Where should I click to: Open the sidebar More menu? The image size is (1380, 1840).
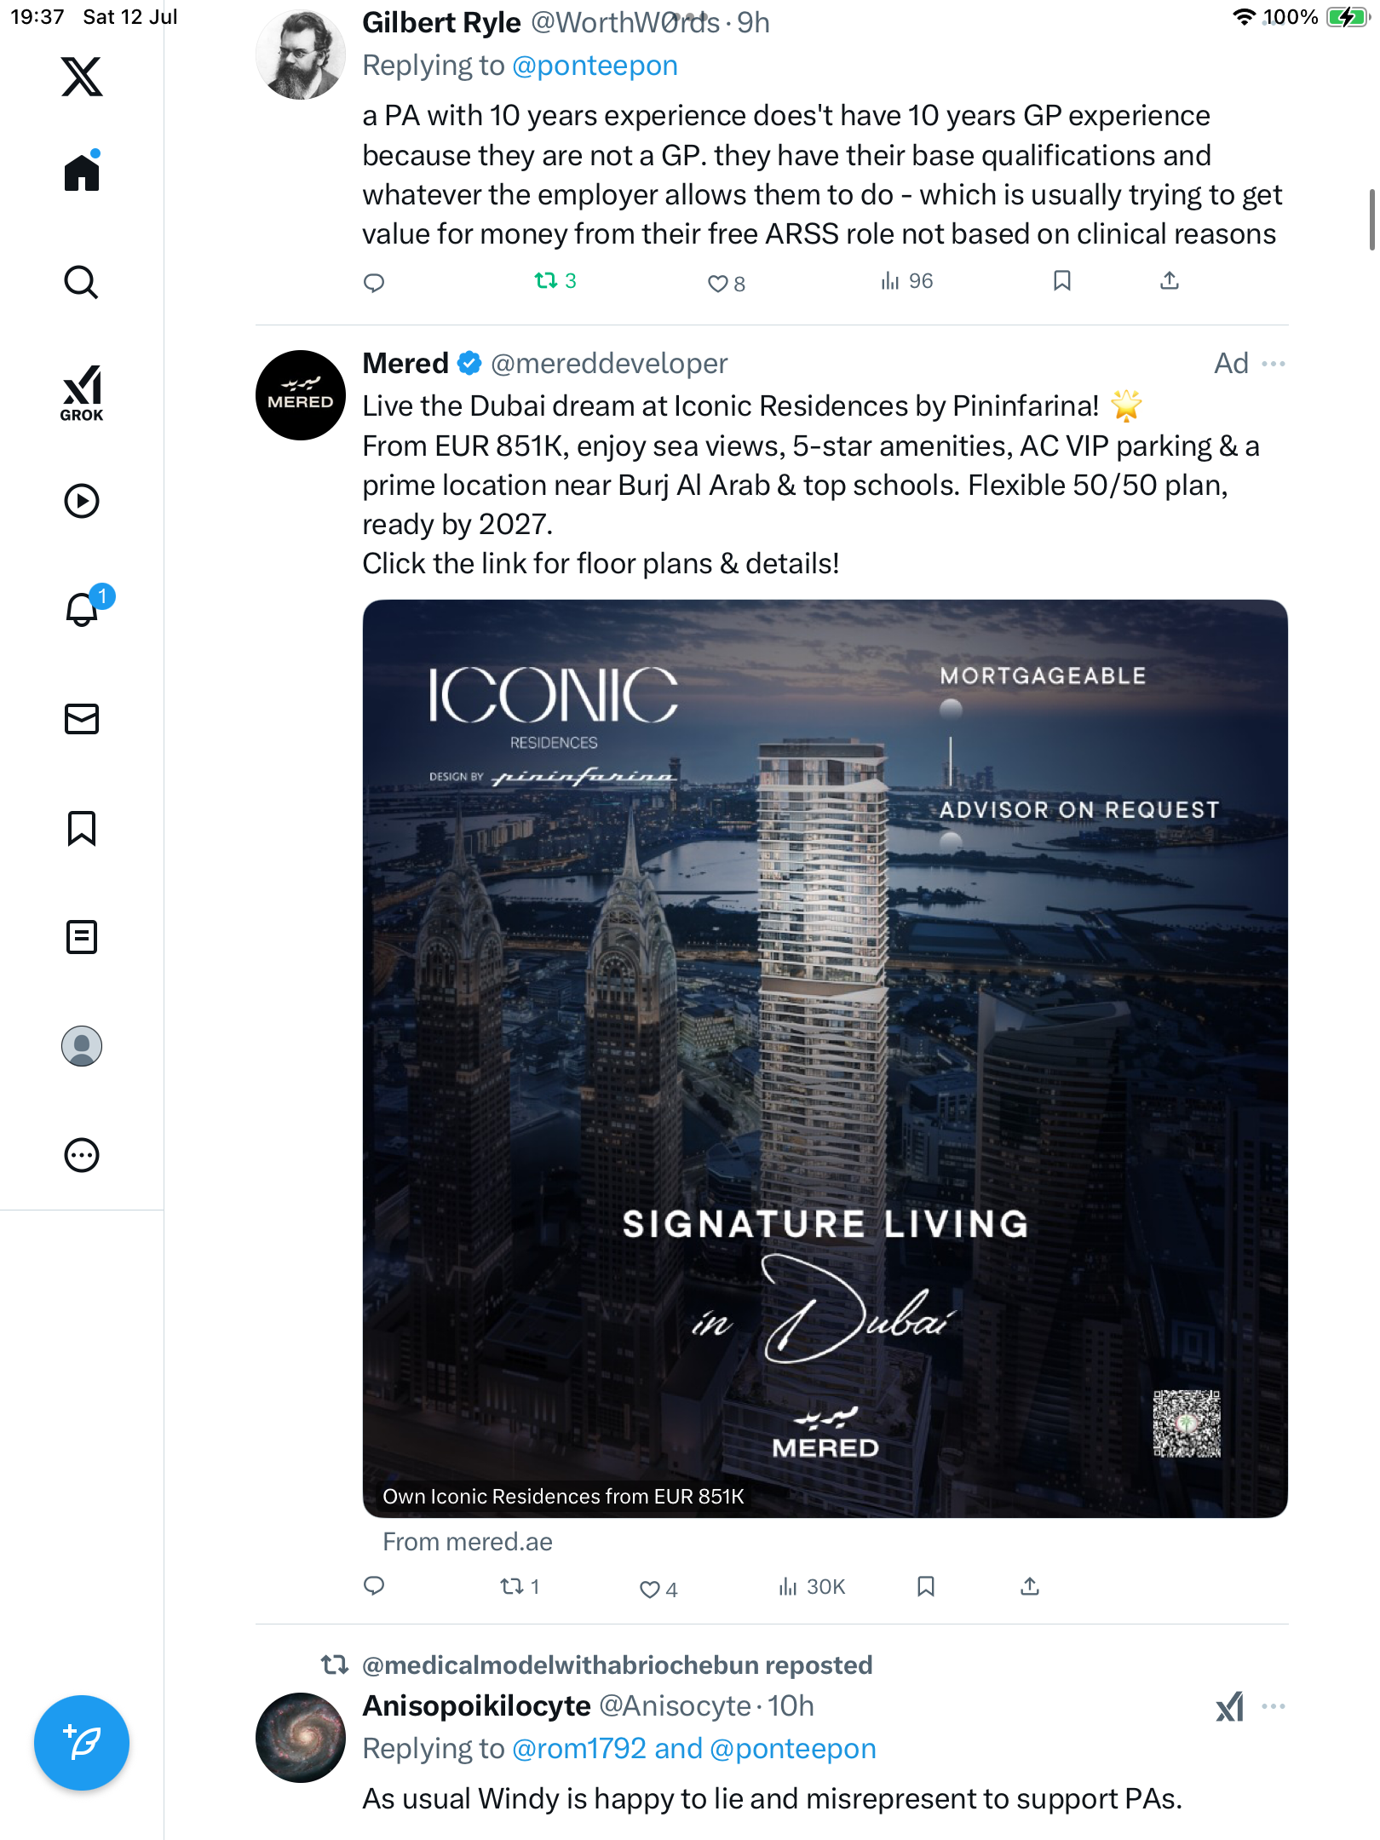82,1155
